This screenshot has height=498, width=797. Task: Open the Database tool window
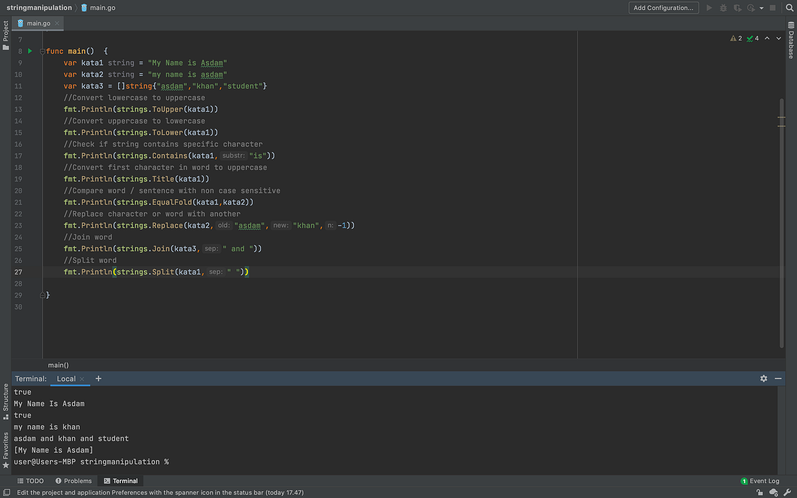[x=791, y=40]
